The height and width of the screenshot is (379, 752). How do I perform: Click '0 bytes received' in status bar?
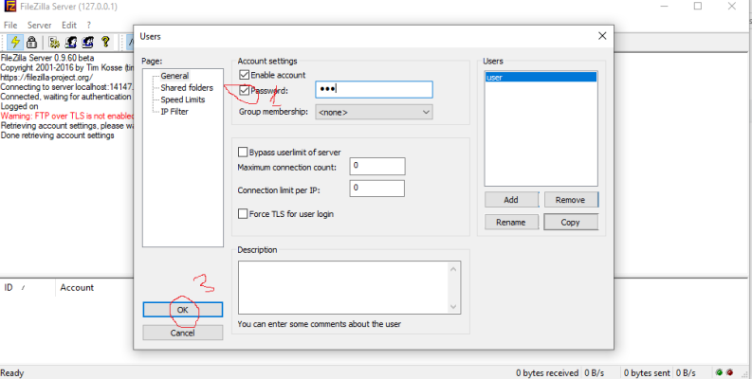547,372
